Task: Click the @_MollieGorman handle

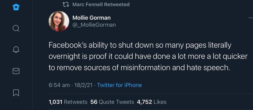Action: tap(94, 25)
